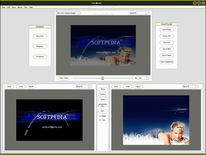
Task: Open the Play menu
Action: click(26, 7)
